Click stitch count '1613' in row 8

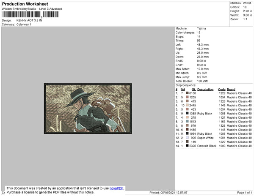(193, 122)
